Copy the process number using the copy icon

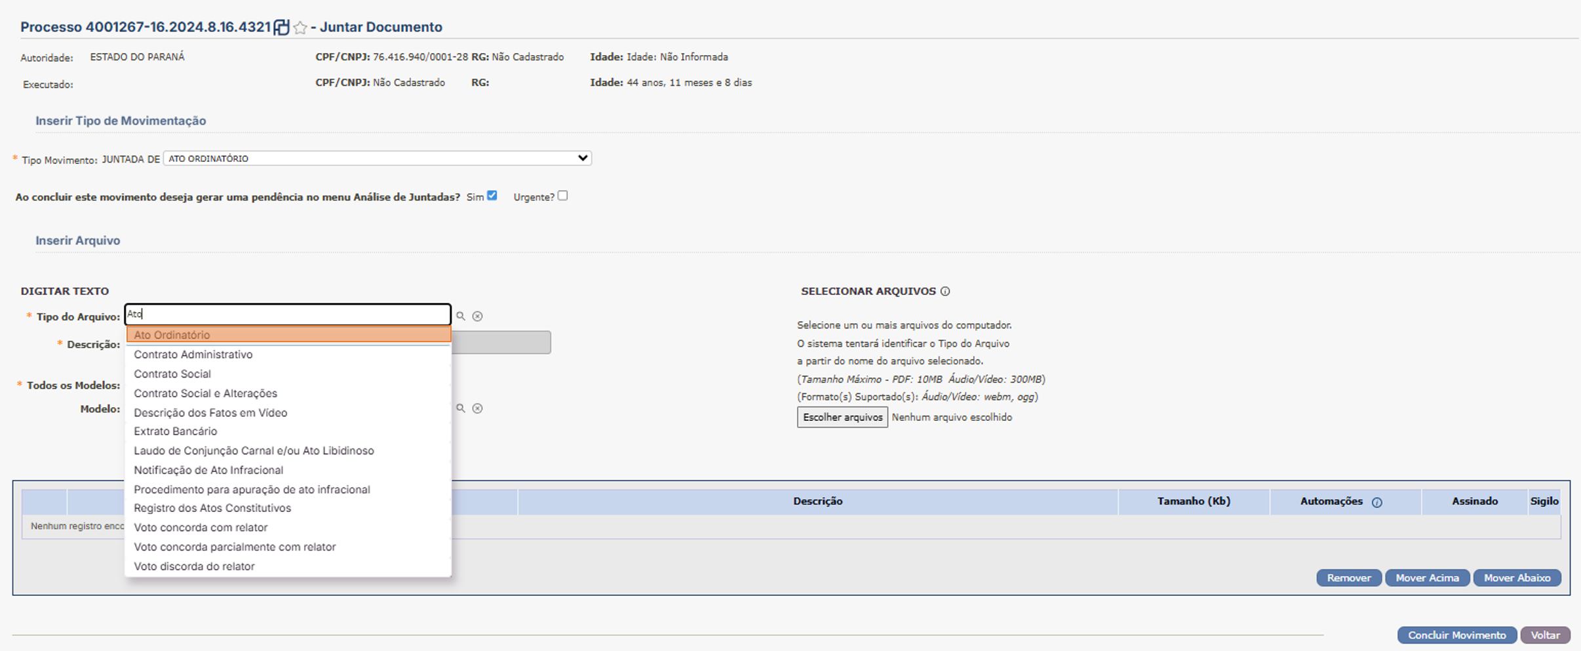pyautogui.click(x=281, y=27)
